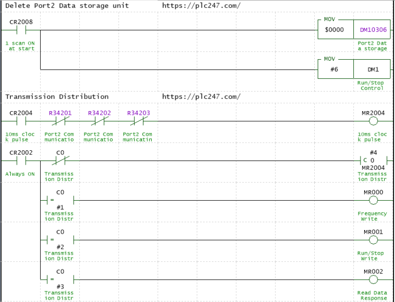Select the MR001 Run/Stop Write coil
Image resolution: width=395 pixels, height=302 pixels.
click(373, 240)
